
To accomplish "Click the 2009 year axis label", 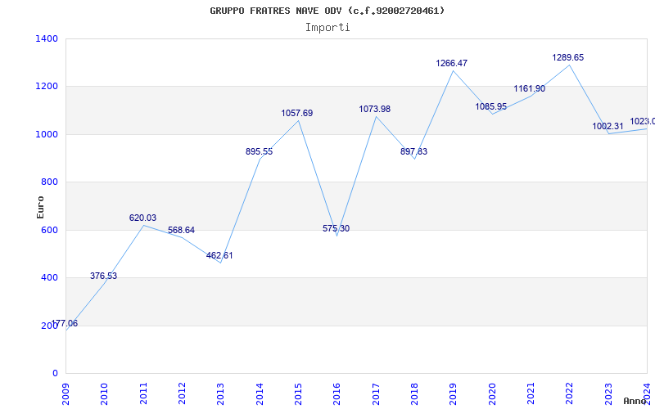I will click(66, 393).
